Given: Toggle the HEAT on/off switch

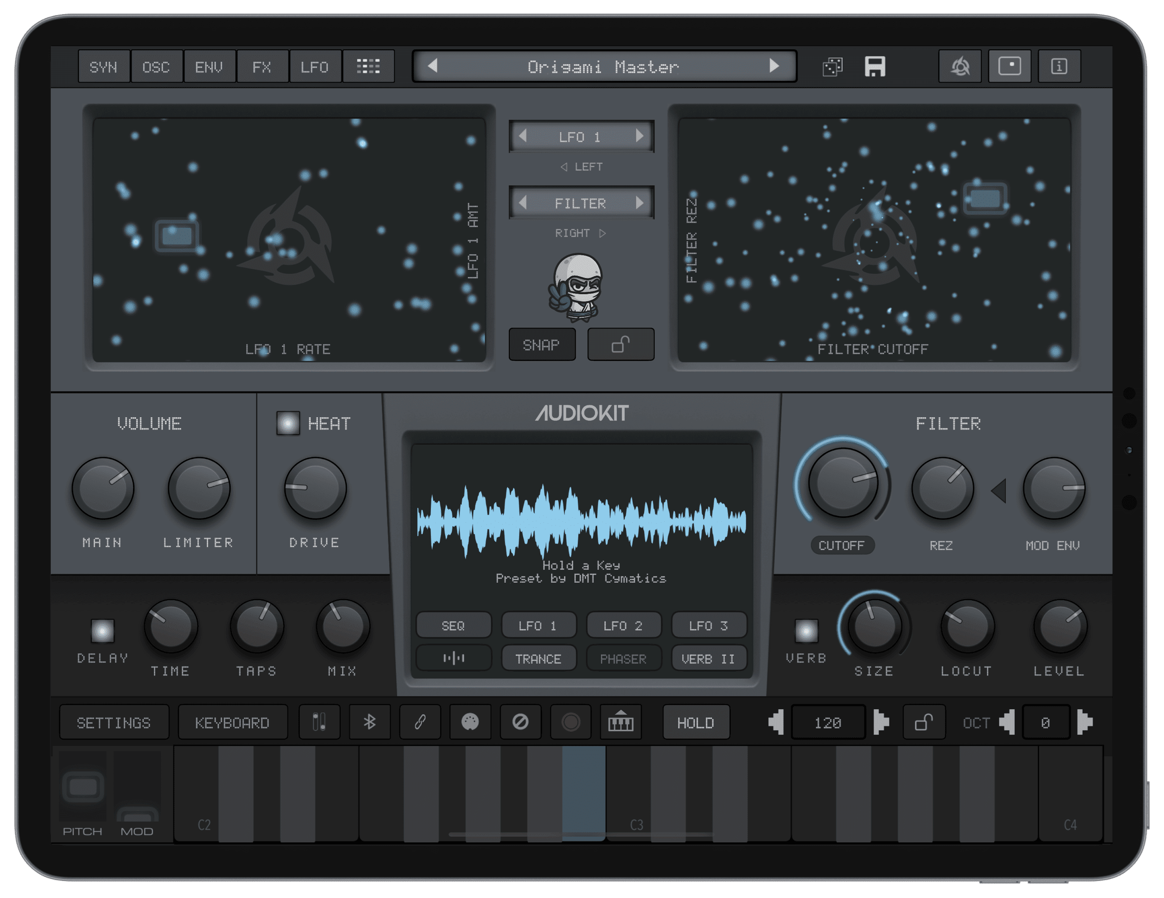Looking at the screenshot, I should [x=288, y=424].
